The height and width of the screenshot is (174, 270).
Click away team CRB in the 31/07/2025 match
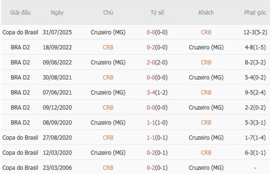click(x=206, y=32)
